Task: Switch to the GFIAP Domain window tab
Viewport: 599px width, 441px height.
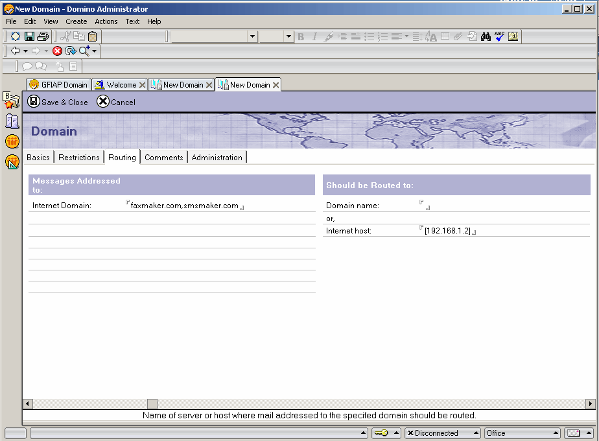Action: pos(58,85)
